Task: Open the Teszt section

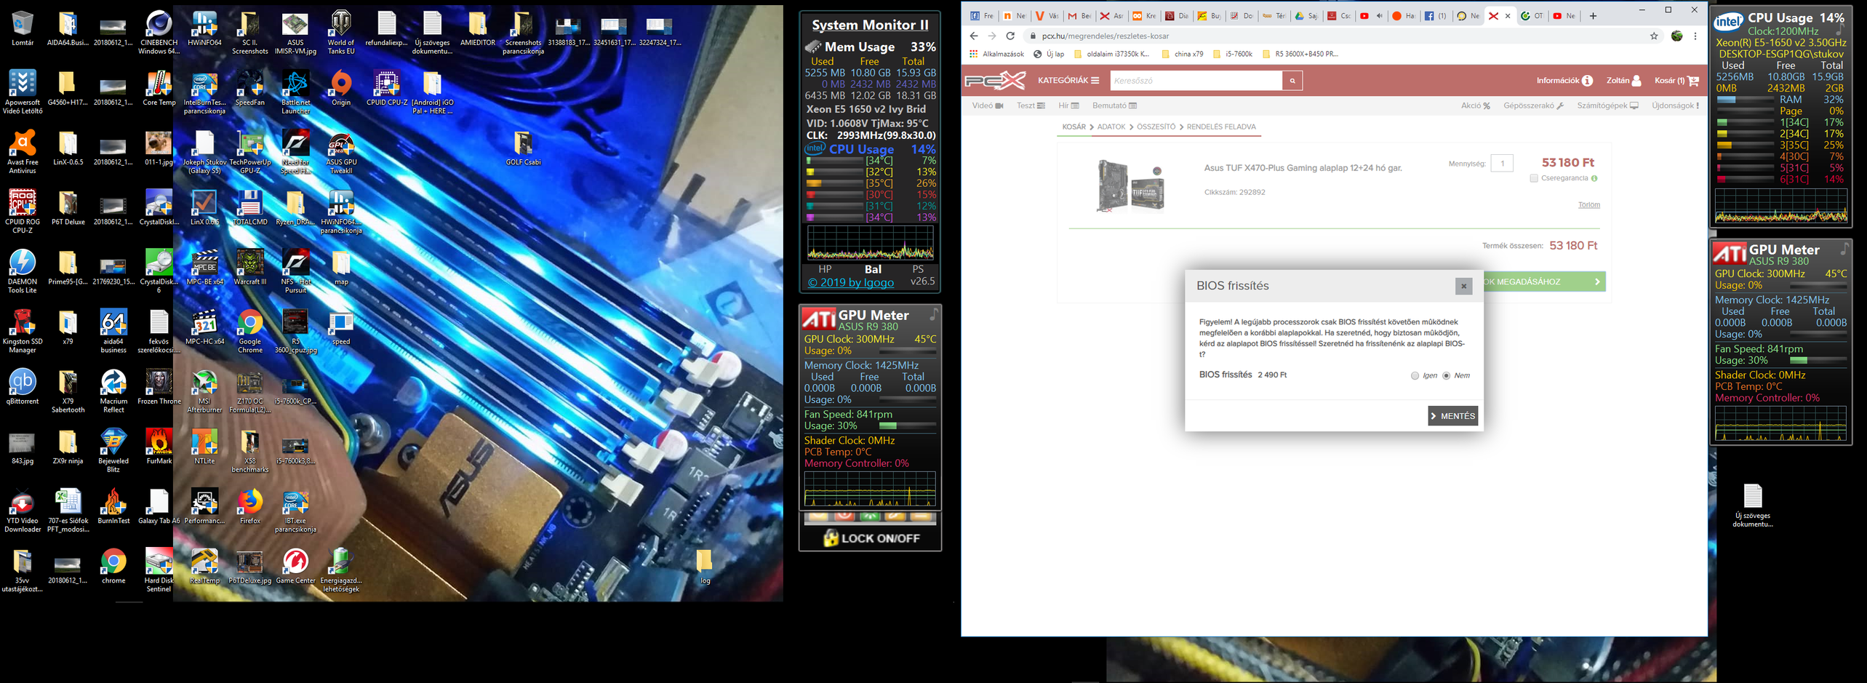Action: pyautogui.click(x=1031, y=106)
